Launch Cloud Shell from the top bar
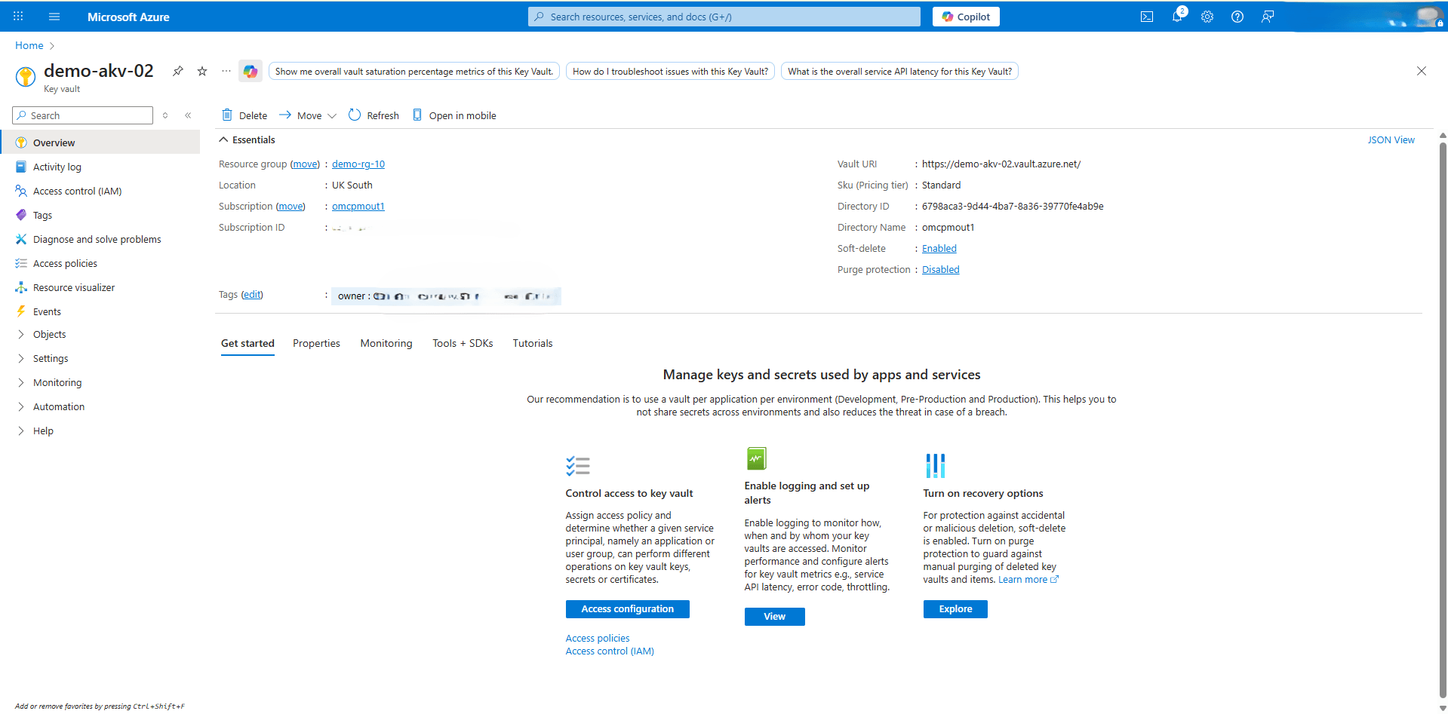The height and width of the screenshot is (714, 1448). point(1147,16)
